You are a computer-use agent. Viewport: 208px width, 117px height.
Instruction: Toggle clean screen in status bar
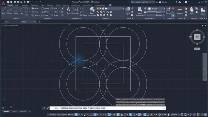click(x=202, y=115)
